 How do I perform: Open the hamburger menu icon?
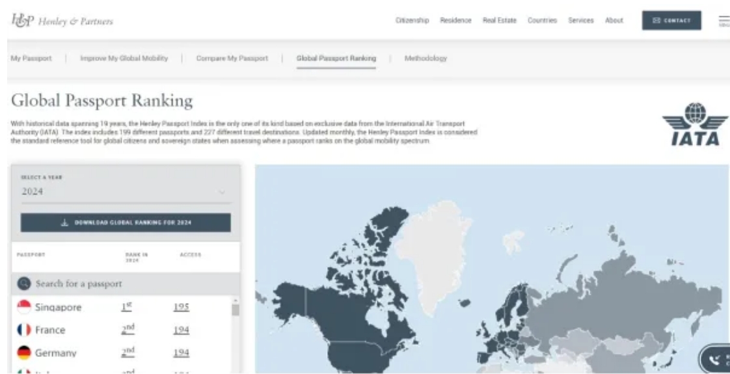coord(723,21)
